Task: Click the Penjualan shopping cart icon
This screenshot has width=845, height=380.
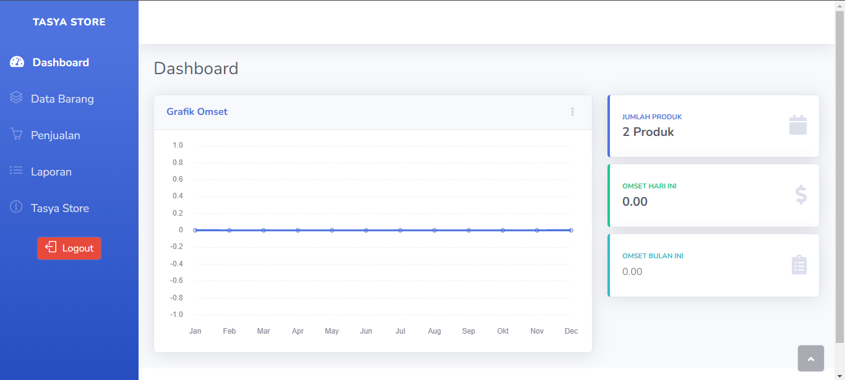Action: (16, 135)
